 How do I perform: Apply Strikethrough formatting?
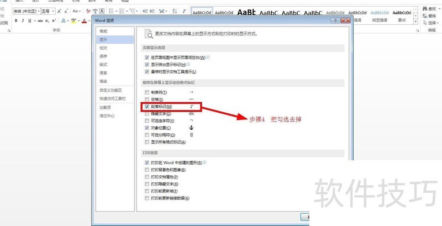(x=40, y=21)
